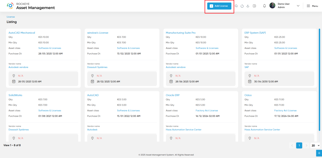
Task: Click calendar icon beside 28/05/2025 date
Action: click(x=14, y=82)
